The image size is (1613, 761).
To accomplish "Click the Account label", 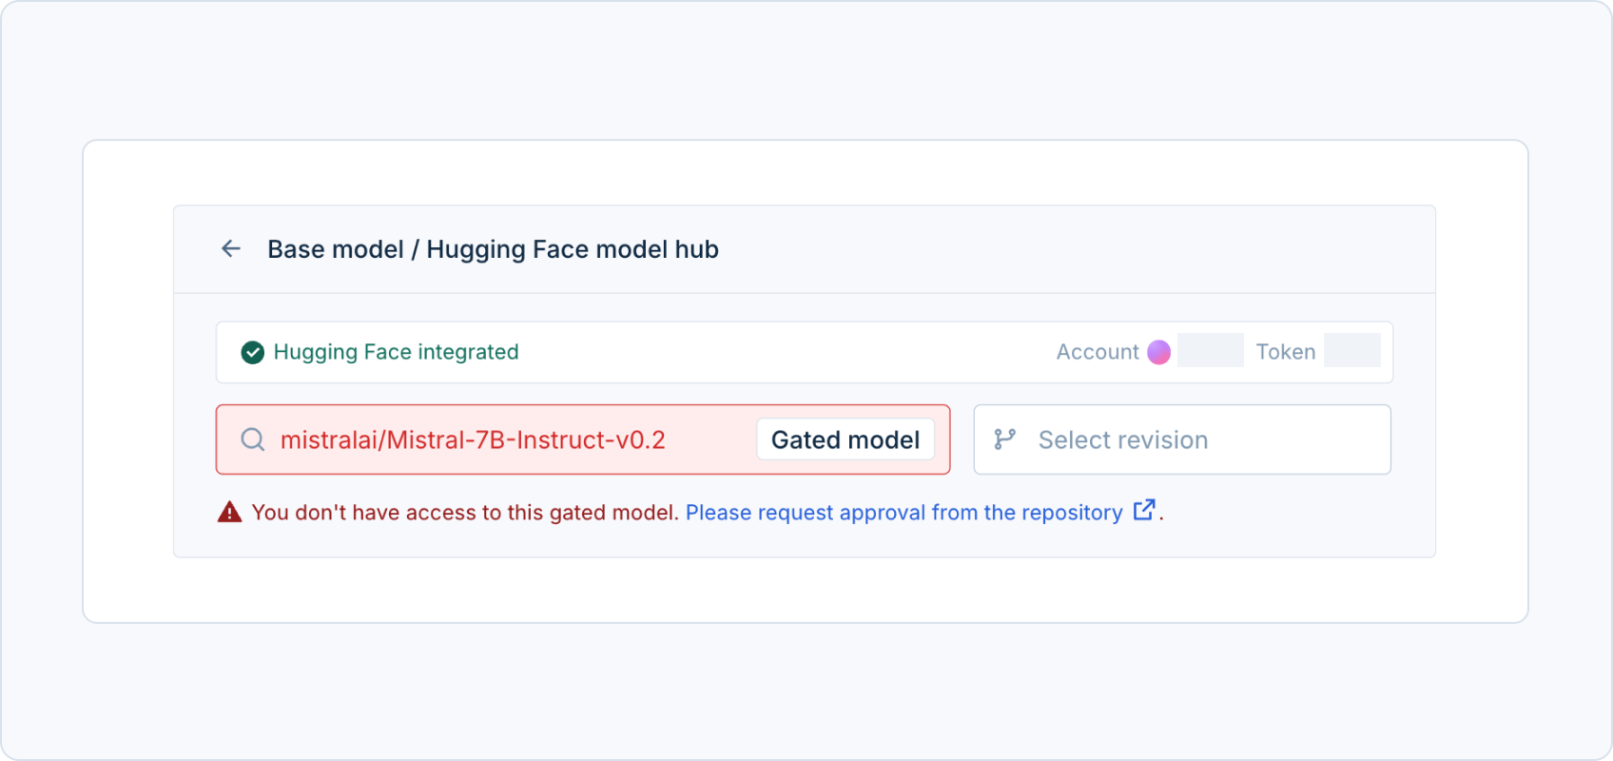I will tap(1098, 352).
